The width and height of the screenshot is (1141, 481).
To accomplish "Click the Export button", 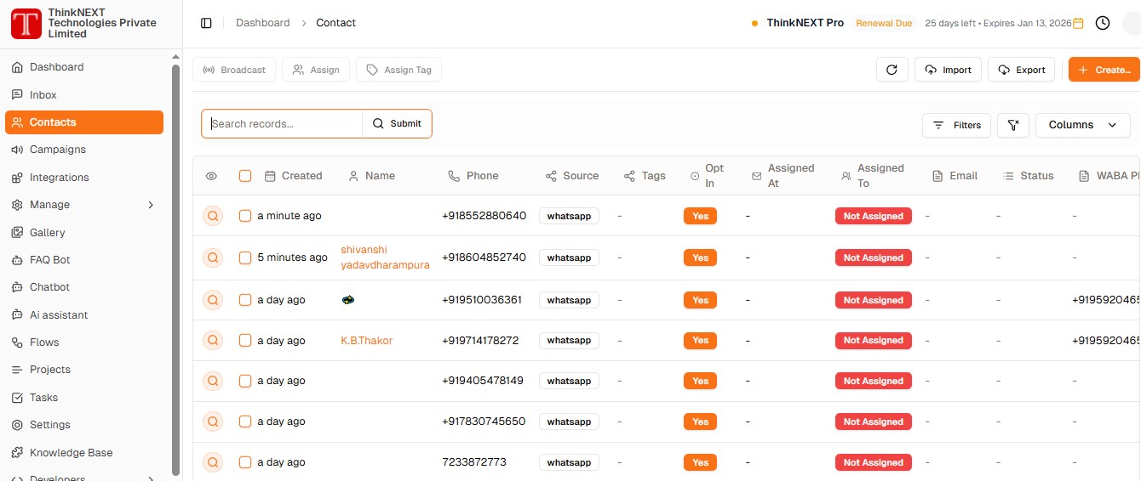I will (x=1021, y=70).
